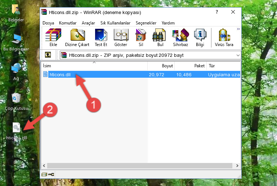Expand hidden toolbar items chevron

238,29
